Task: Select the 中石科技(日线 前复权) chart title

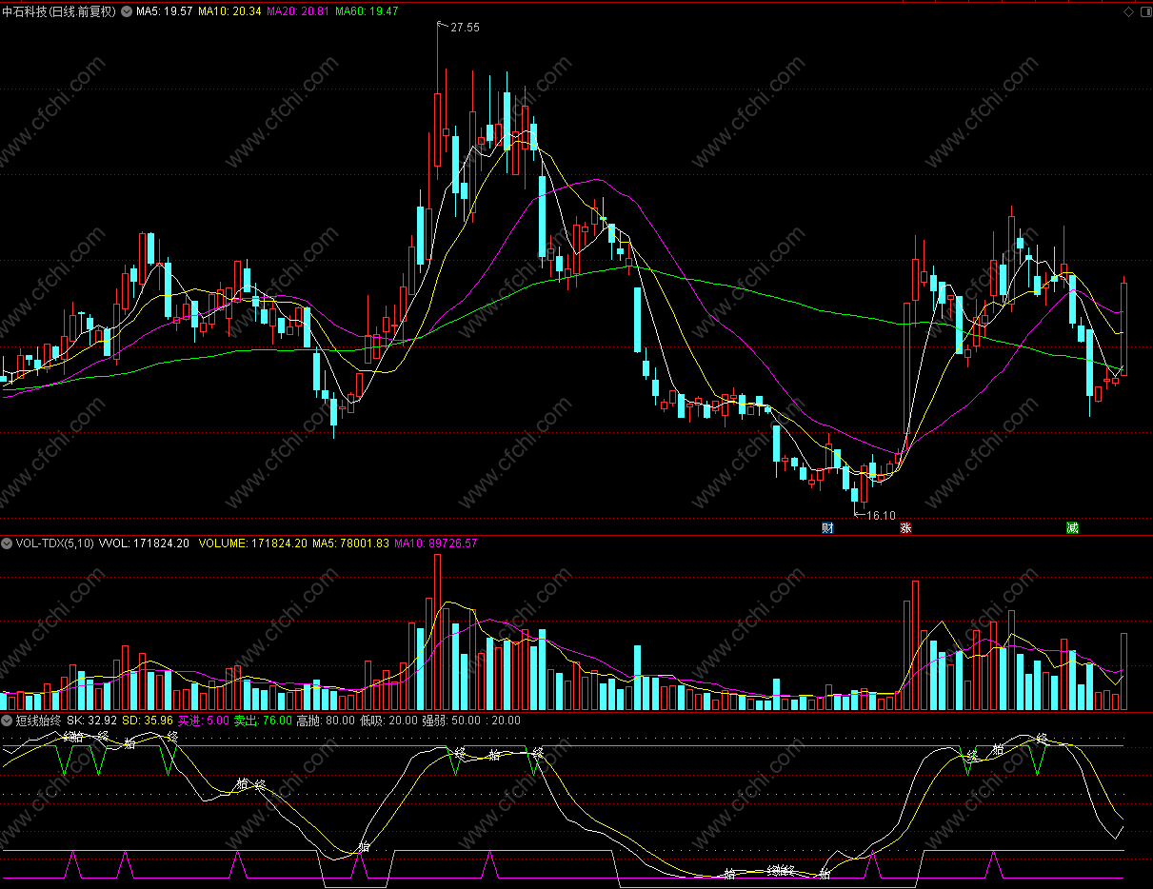Action: (59, 11)
